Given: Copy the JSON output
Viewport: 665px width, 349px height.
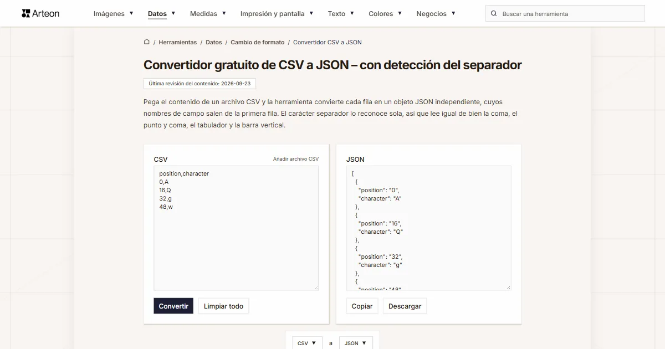Looking at the screenshot, I should pos(362,306).
